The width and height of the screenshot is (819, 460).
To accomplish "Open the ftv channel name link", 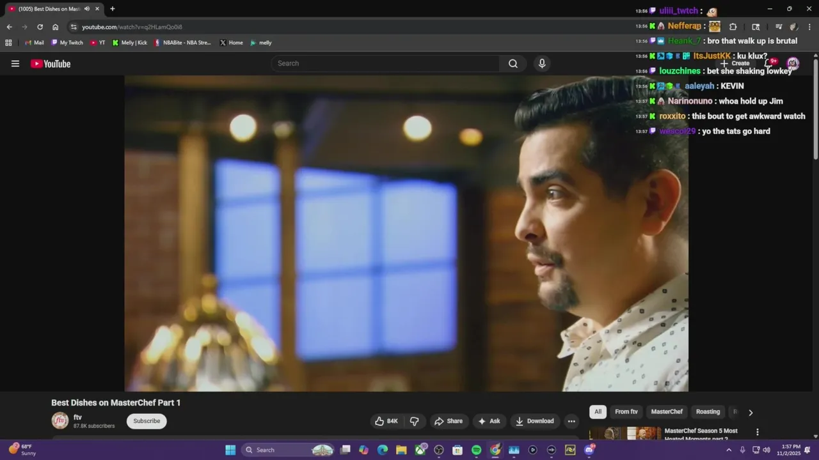I will pyautogui.click(x=77, y=417).
